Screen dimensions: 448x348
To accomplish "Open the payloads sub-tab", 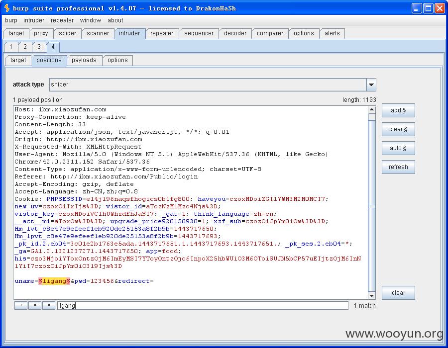I will 84,60.
